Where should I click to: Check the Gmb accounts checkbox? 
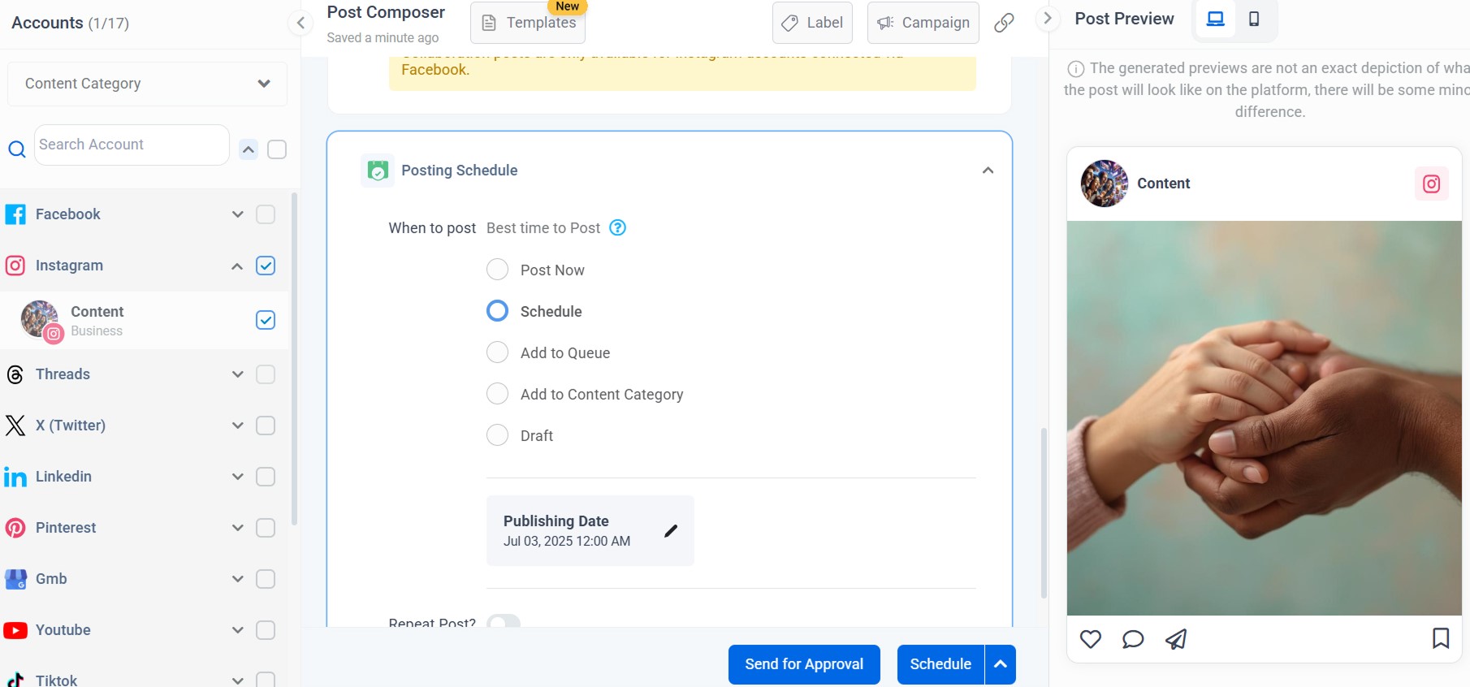point(266,579)
